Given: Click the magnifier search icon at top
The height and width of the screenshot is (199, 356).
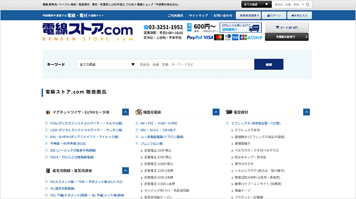Looking at the screenshot, I should coord(307,4).
